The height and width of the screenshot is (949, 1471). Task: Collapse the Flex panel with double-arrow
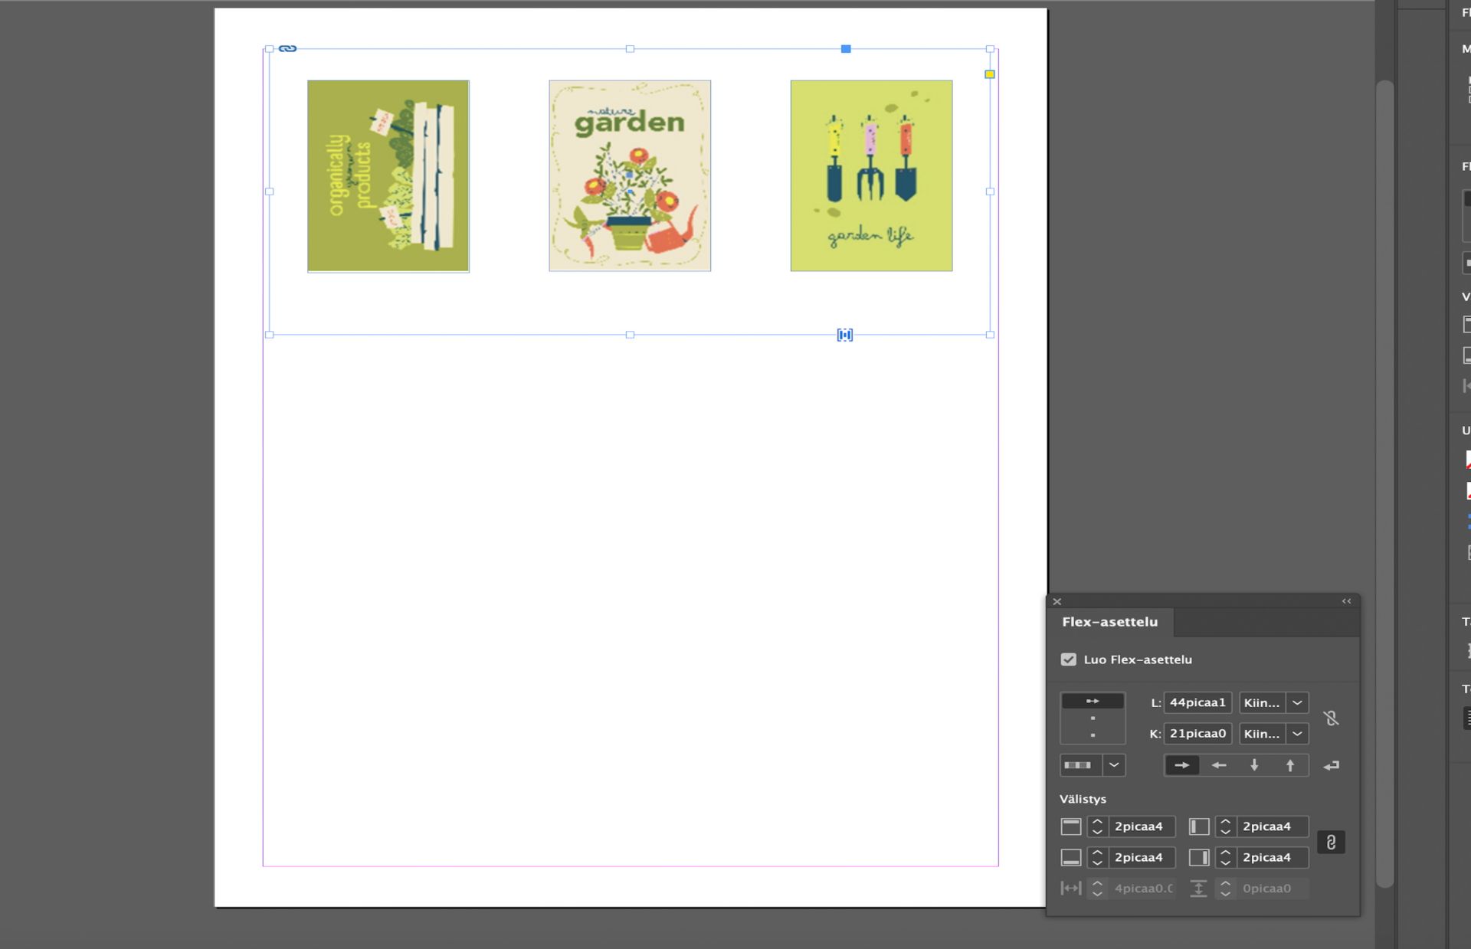pos(1346,601)
